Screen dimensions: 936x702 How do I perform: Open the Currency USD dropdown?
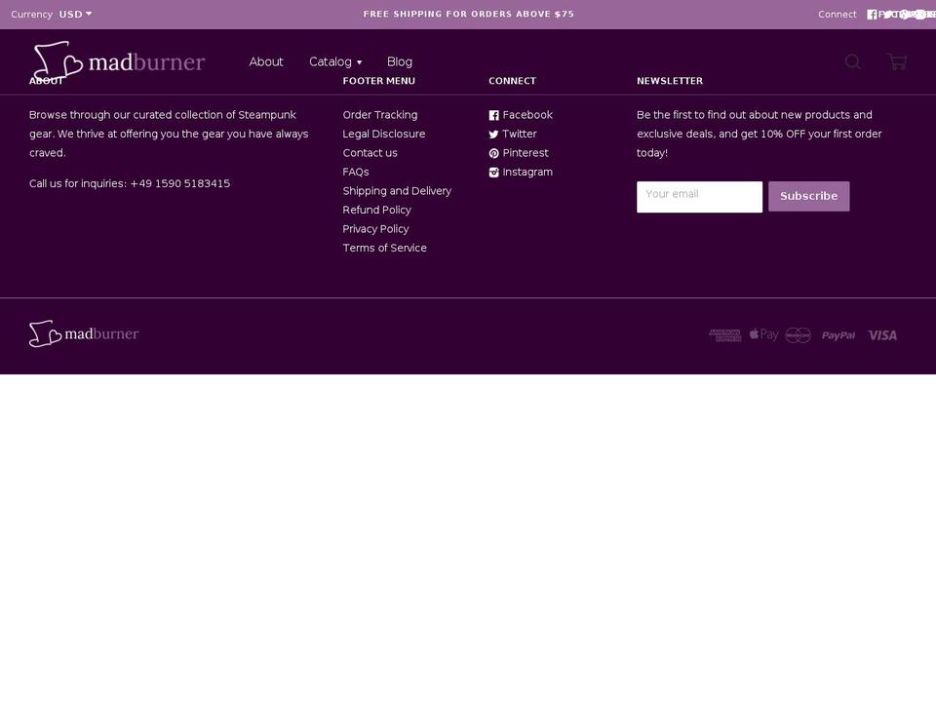tap(75, 14)
